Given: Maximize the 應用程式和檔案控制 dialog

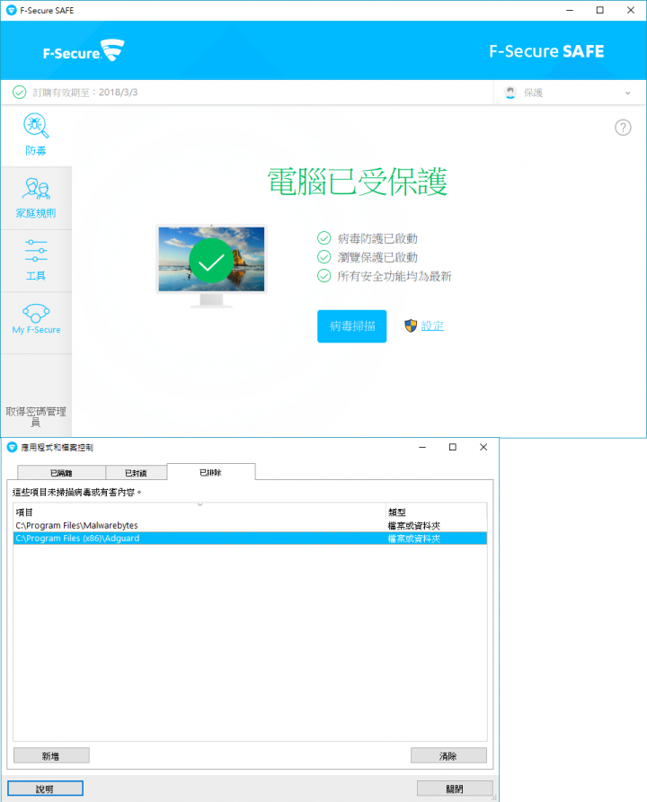Looking at the screenshot, I should click(x=452, y=447).
